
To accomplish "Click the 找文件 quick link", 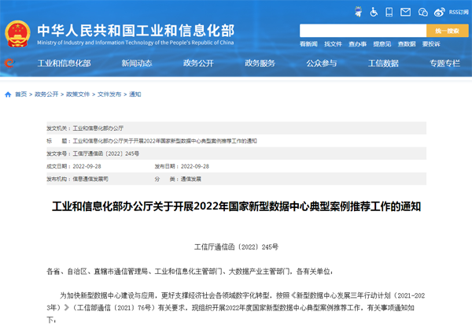I will pos(334,44).
